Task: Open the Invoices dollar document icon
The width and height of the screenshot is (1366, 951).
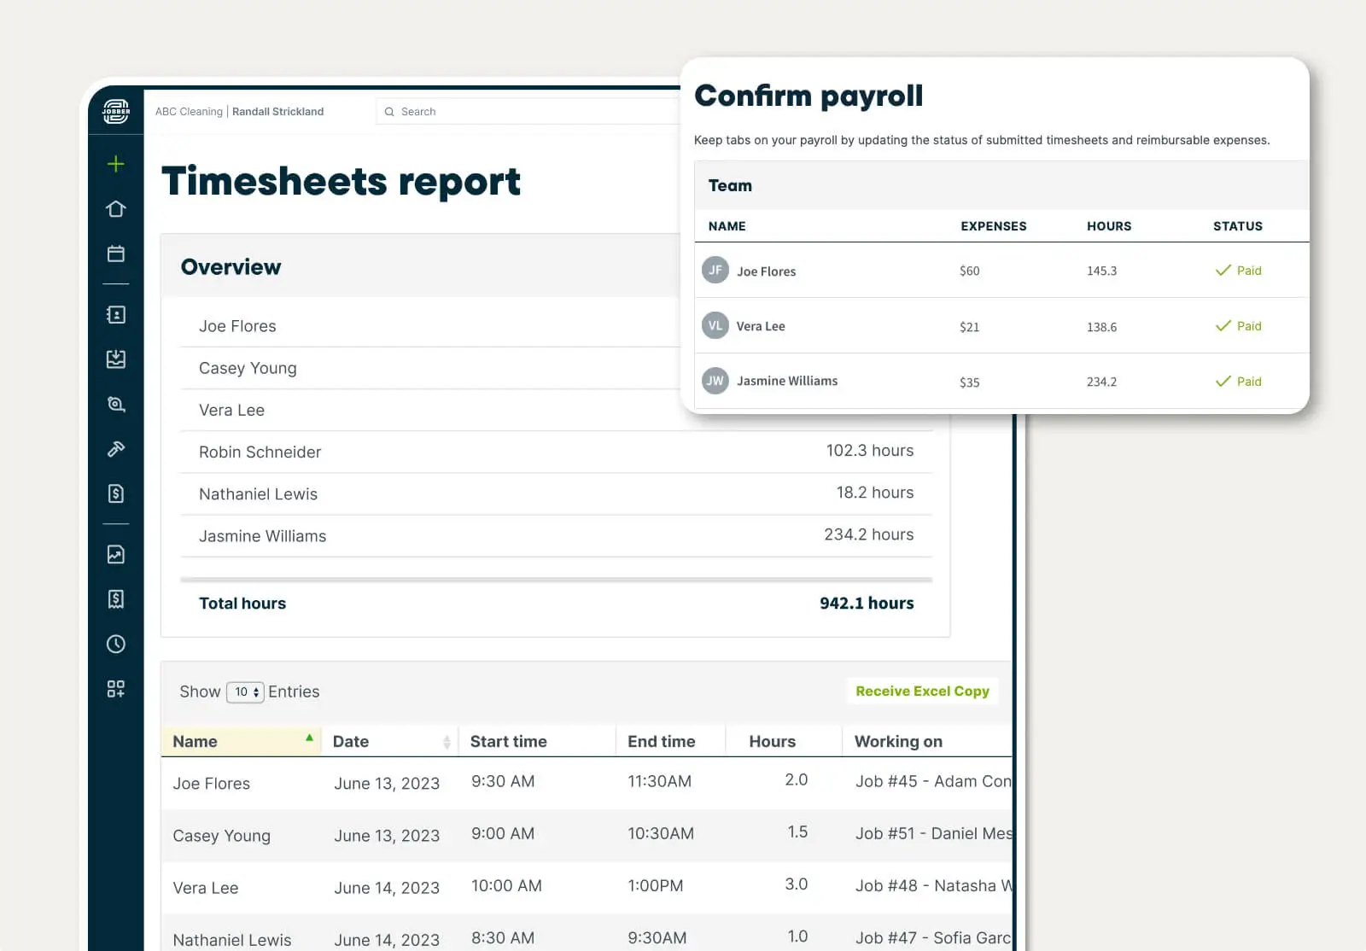Action: [116, 493]
